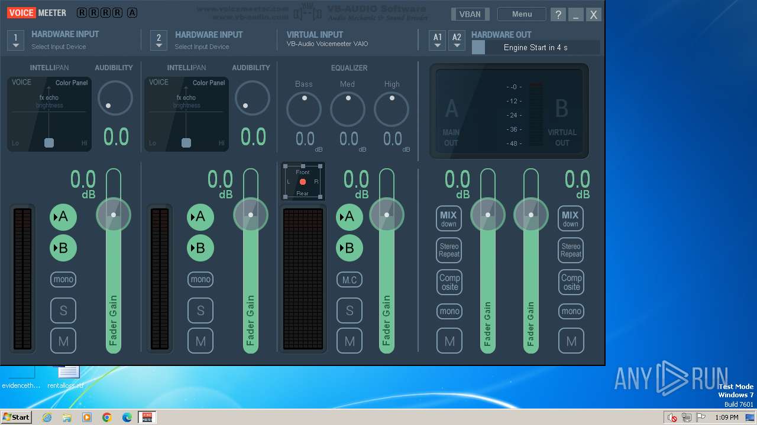Solo the Virtual Input strip
757x425 pixels.
(x=350, y=310)
